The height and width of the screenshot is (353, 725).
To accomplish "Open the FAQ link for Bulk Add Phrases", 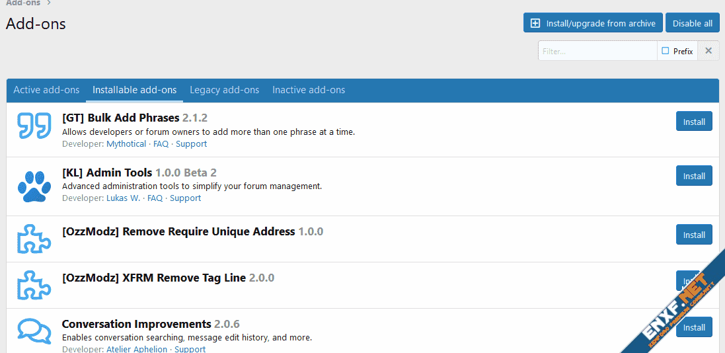I will coord(161,143).
